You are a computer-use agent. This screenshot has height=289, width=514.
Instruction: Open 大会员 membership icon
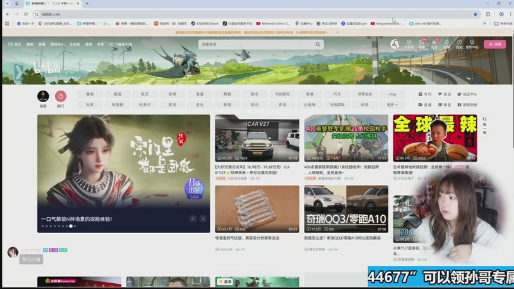coord(409,44)
